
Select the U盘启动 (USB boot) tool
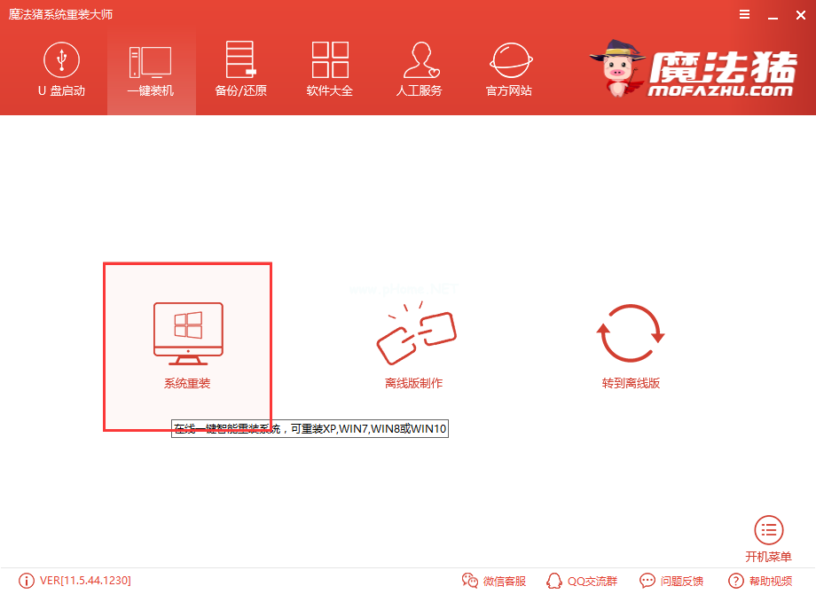click(x=60, y=69)
